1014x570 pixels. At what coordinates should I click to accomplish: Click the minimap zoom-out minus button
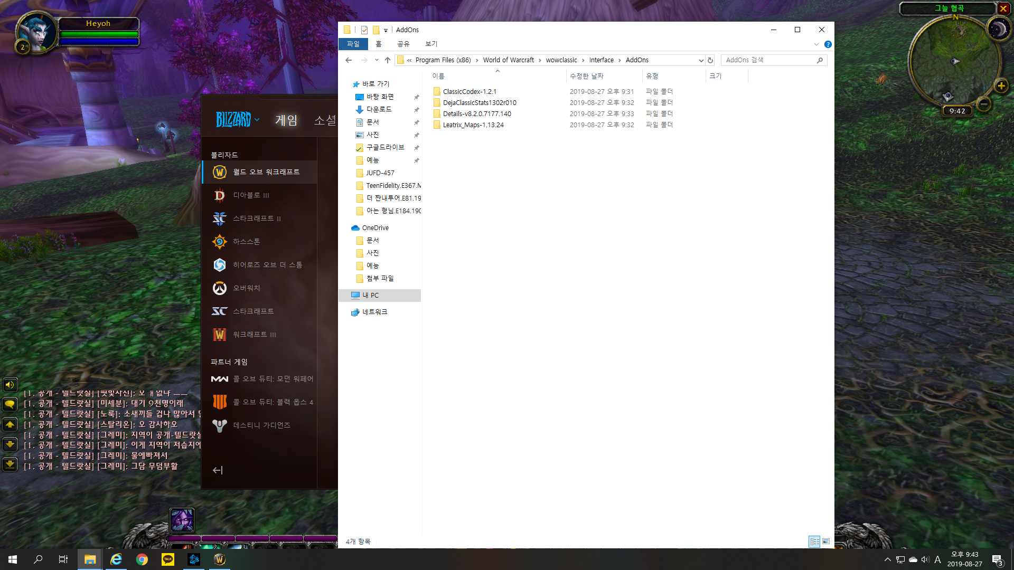click(983, 104)
